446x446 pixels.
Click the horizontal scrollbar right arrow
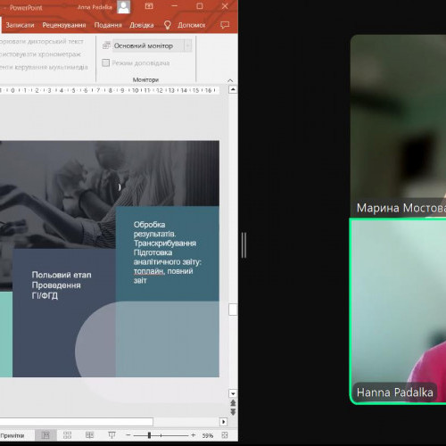(223, 422)
